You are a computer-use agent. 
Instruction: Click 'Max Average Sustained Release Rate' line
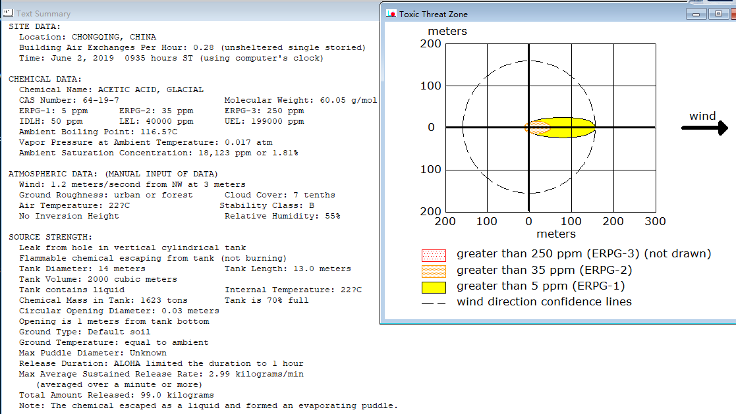161,374
